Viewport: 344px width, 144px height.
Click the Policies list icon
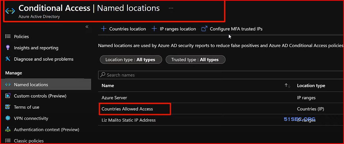(8, 37)
